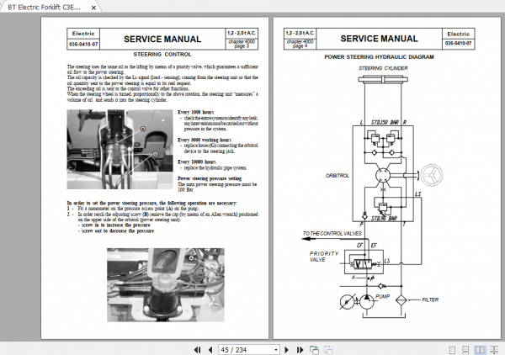Viewport: 505px width, 355px height.
Task: Click the PUMP label in the diagram
Action: [383, 296]
